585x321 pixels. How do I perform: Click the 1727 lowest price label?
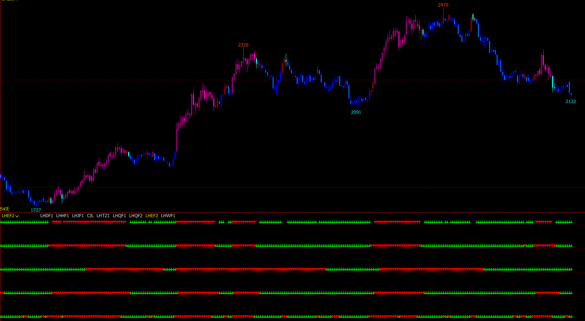coord(36,210)
